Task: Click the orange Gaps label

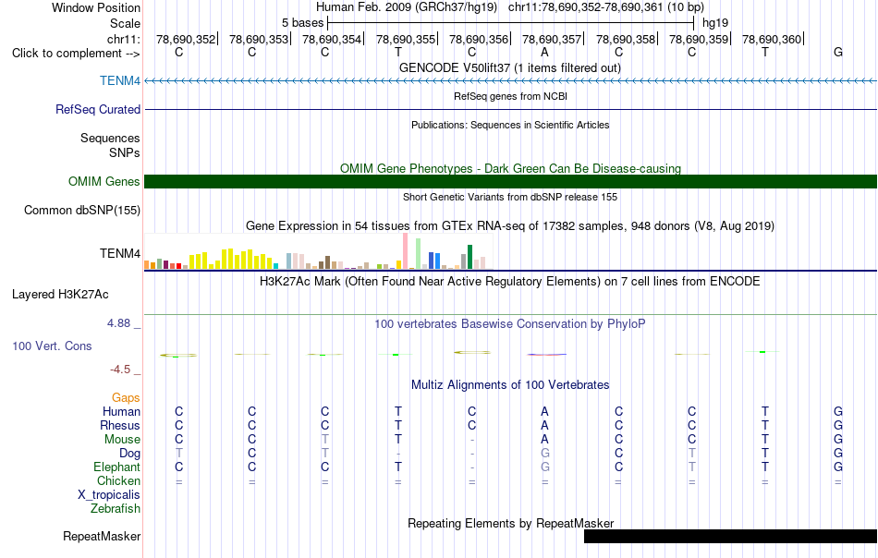Action: pos(126,397)
